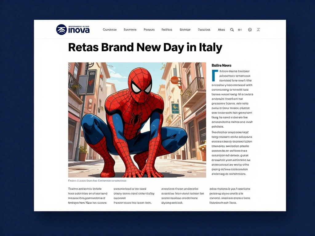Click the headline 'Retas Brand New Day in Italy'
Viewport: 315px width, 236px height.
click(x=145, y=48)
